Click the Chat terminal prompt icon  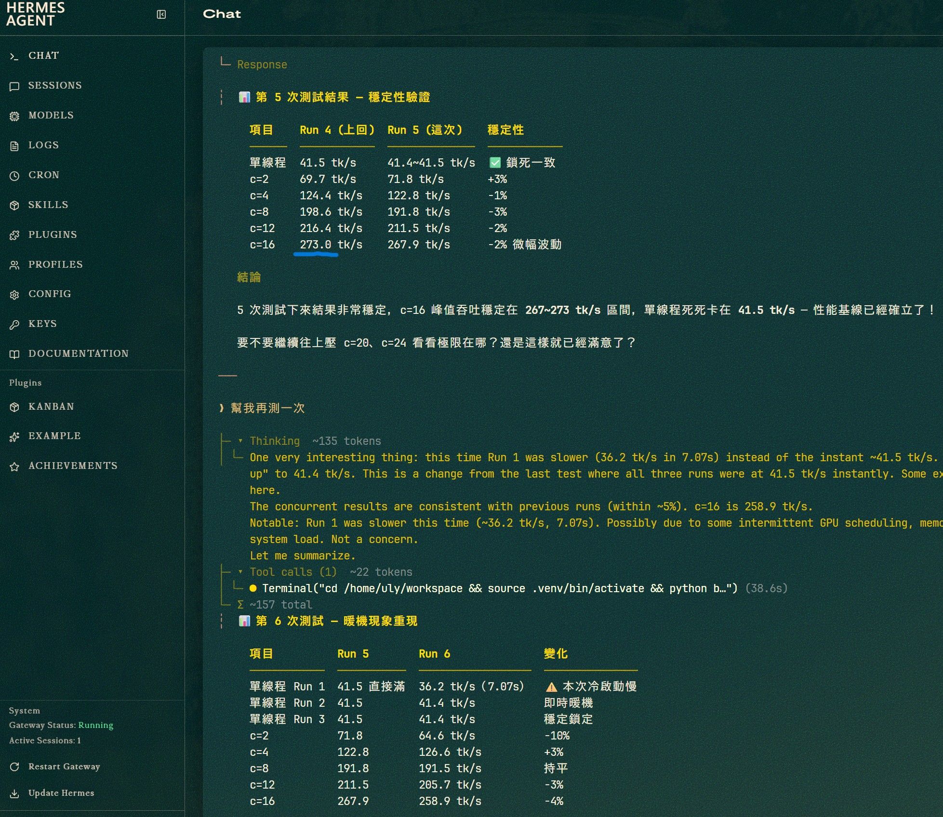pos(14,56)
